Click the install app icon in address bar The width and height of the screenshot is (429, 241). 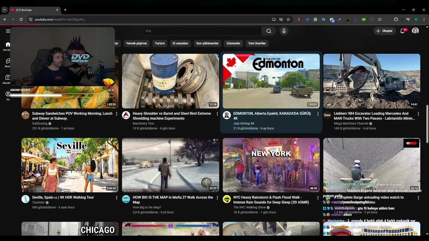click(274, 19)
